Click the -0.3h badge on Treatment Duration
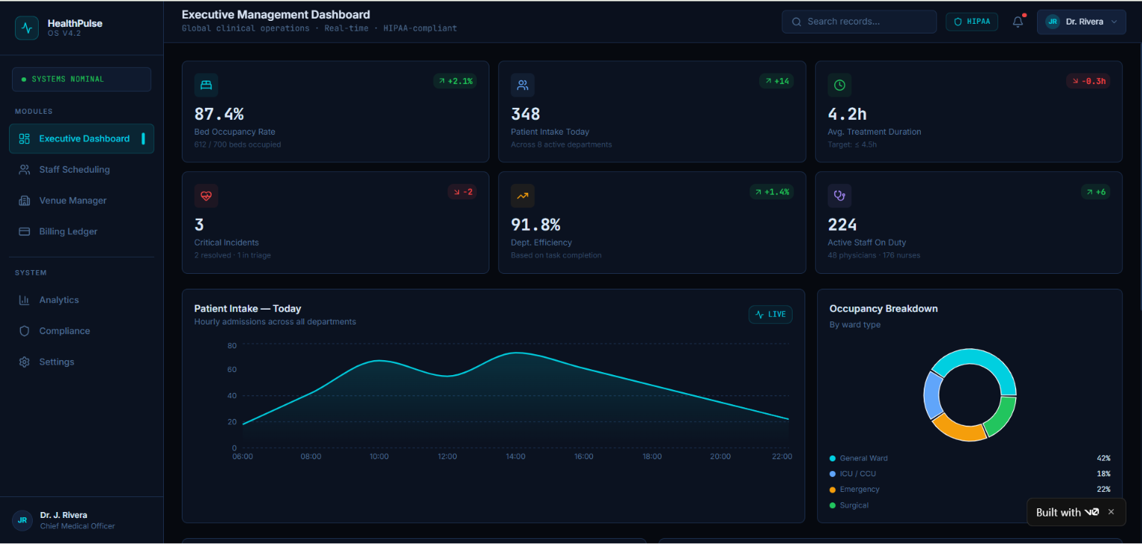Screen dimensions: 1142x544 1088,81
